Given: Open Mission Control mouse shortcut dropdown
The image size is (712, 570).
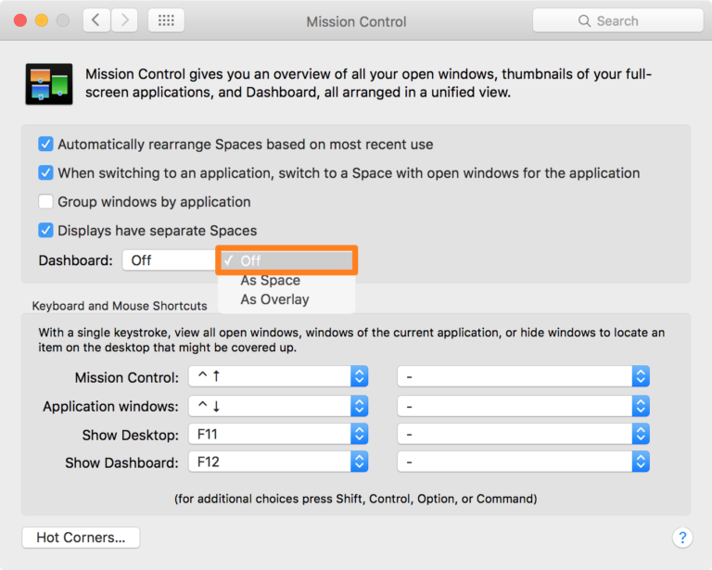Looking at the screenshot, I should coord(523,376).
